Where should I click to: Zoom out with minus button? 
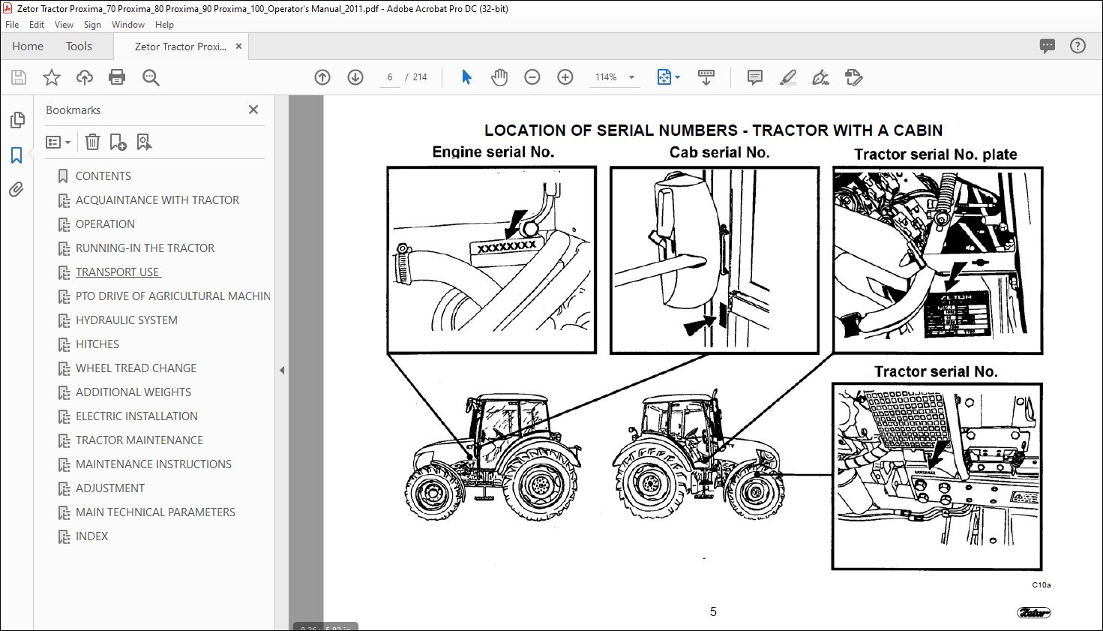point(532,77)
